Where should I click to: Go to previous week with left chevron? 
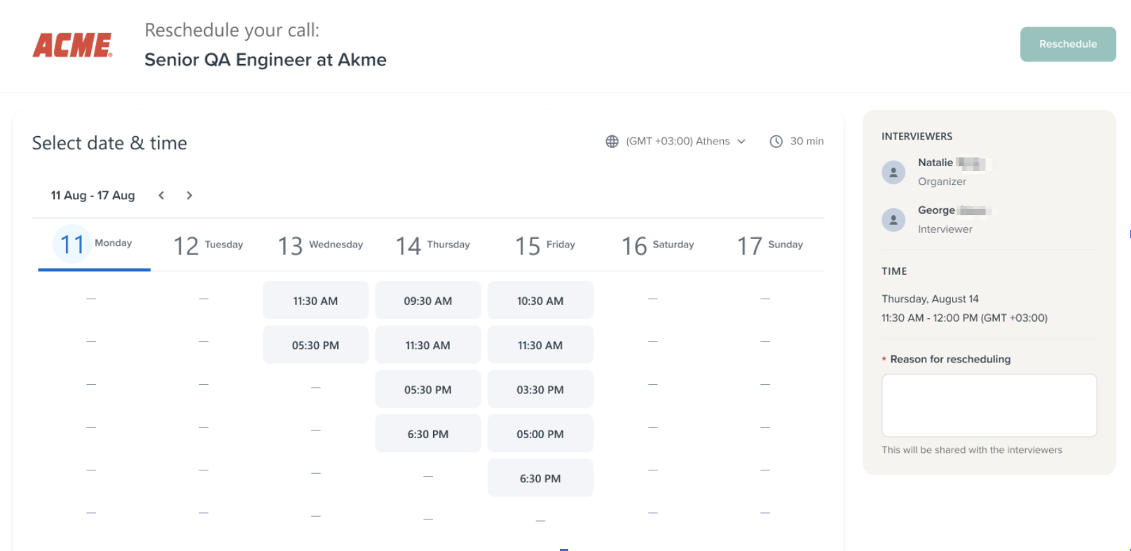tap(161, 196)
